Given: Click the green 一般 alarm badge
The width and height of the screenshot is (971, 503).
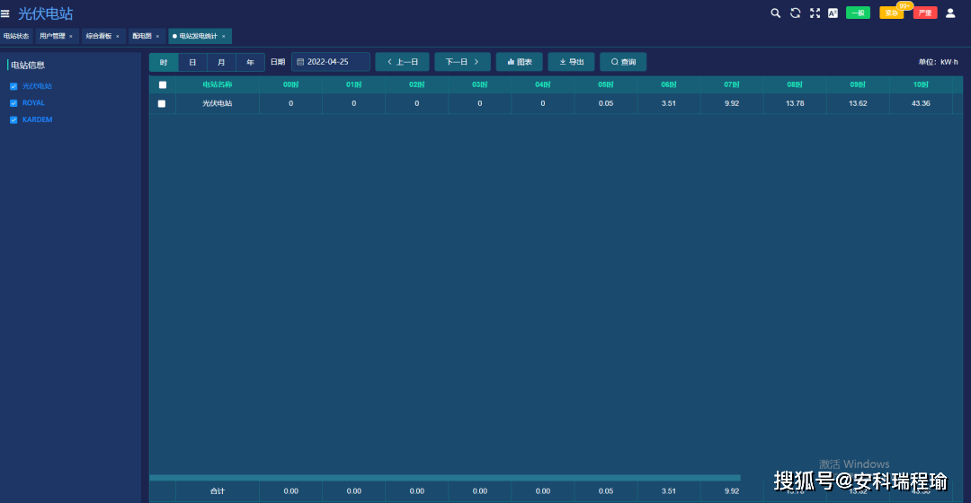Looking at the screenshot, I should 858,13.
